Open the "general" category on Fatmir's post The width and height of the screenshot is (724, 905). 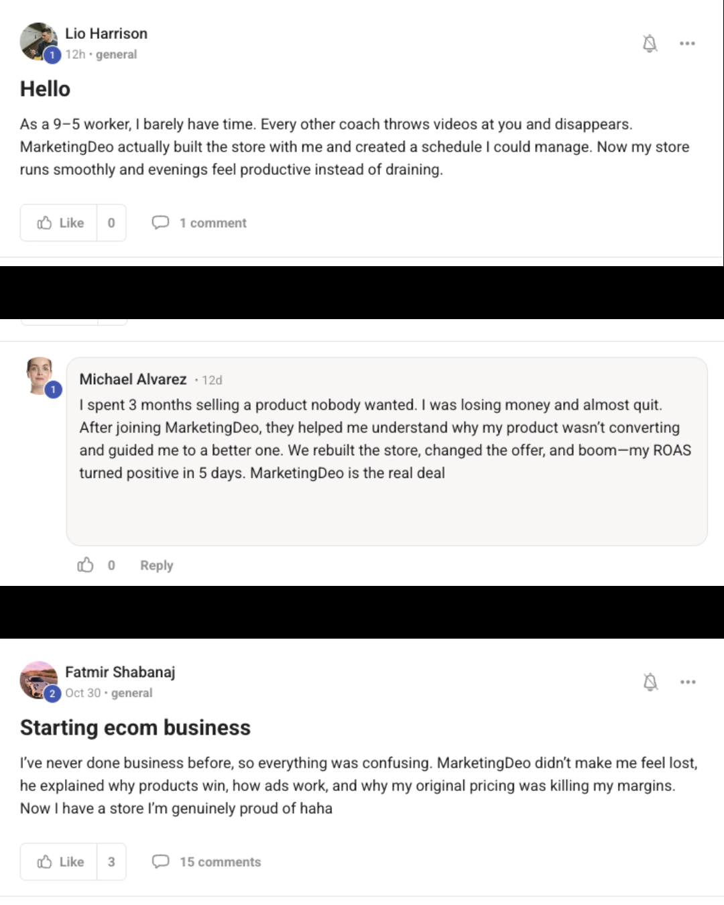point(131,693)
